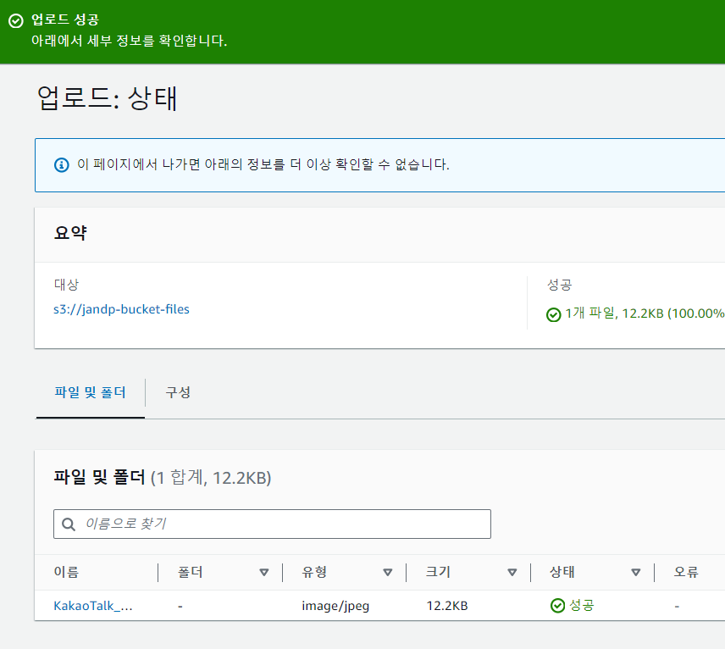Click the success check icon in the KakaoTalk row
The height and width of the screenshot is (649, 725).
click(x=557, y=605)
